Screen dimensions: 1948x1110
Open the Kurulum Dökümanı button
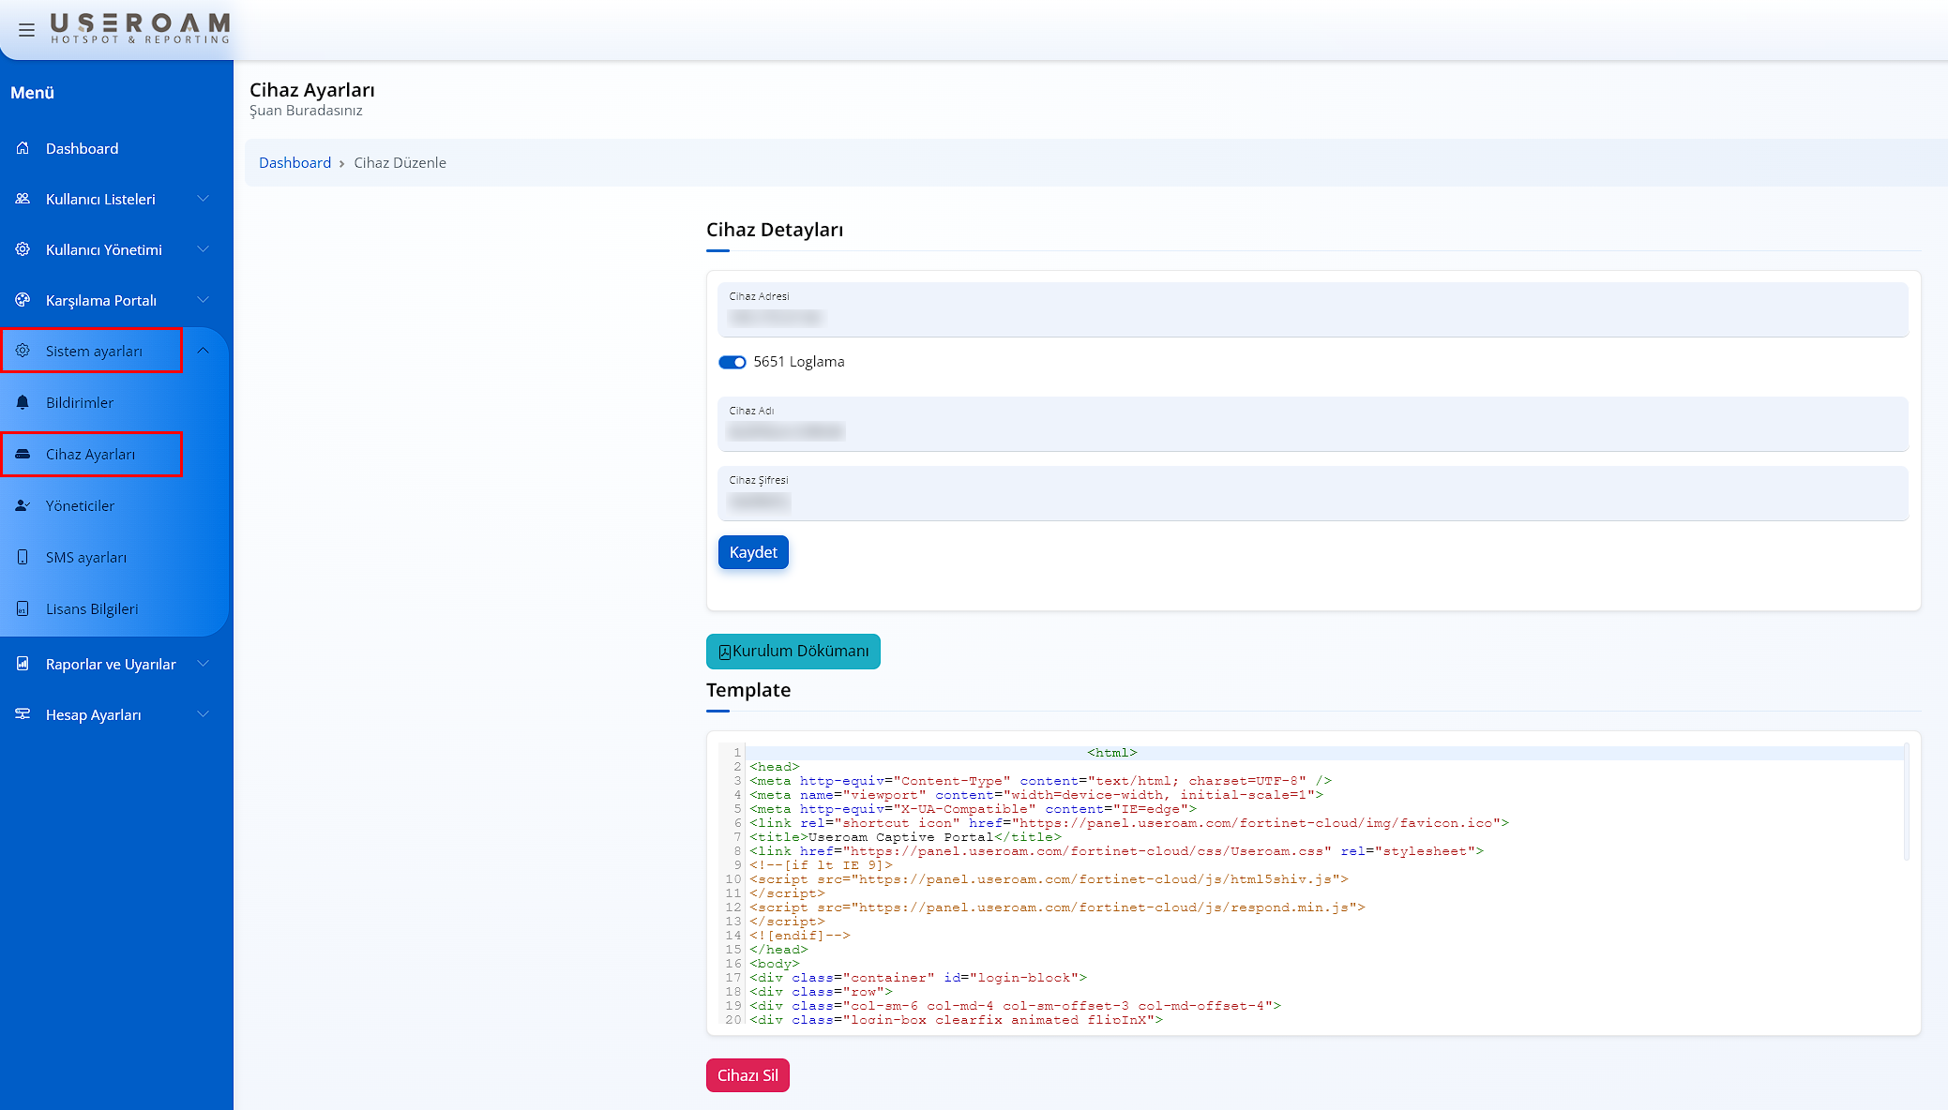click(793, 651)
